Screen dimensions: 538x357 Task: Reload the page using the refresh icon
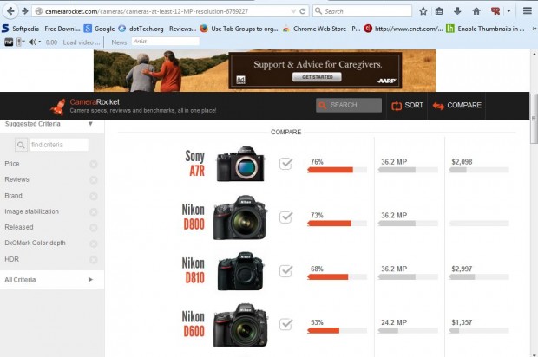point(301,11)
